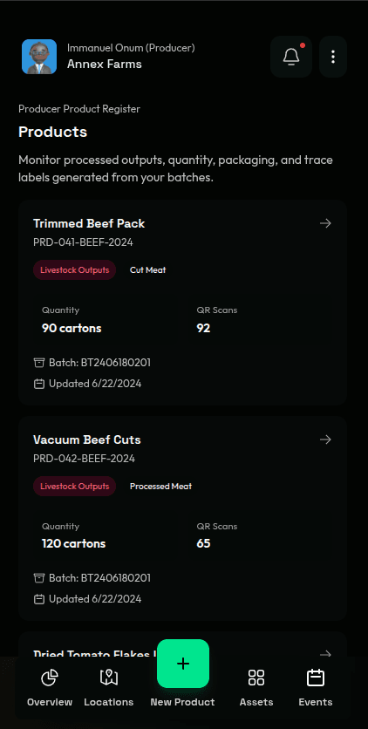Select the Processed Meat tag
The height and width of the screenshot is (729, 368).
coord(160,487)
